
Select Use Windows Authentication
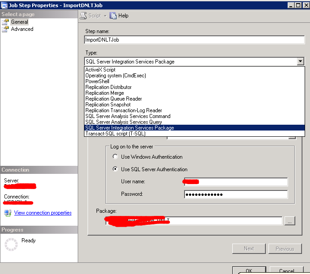115,157
